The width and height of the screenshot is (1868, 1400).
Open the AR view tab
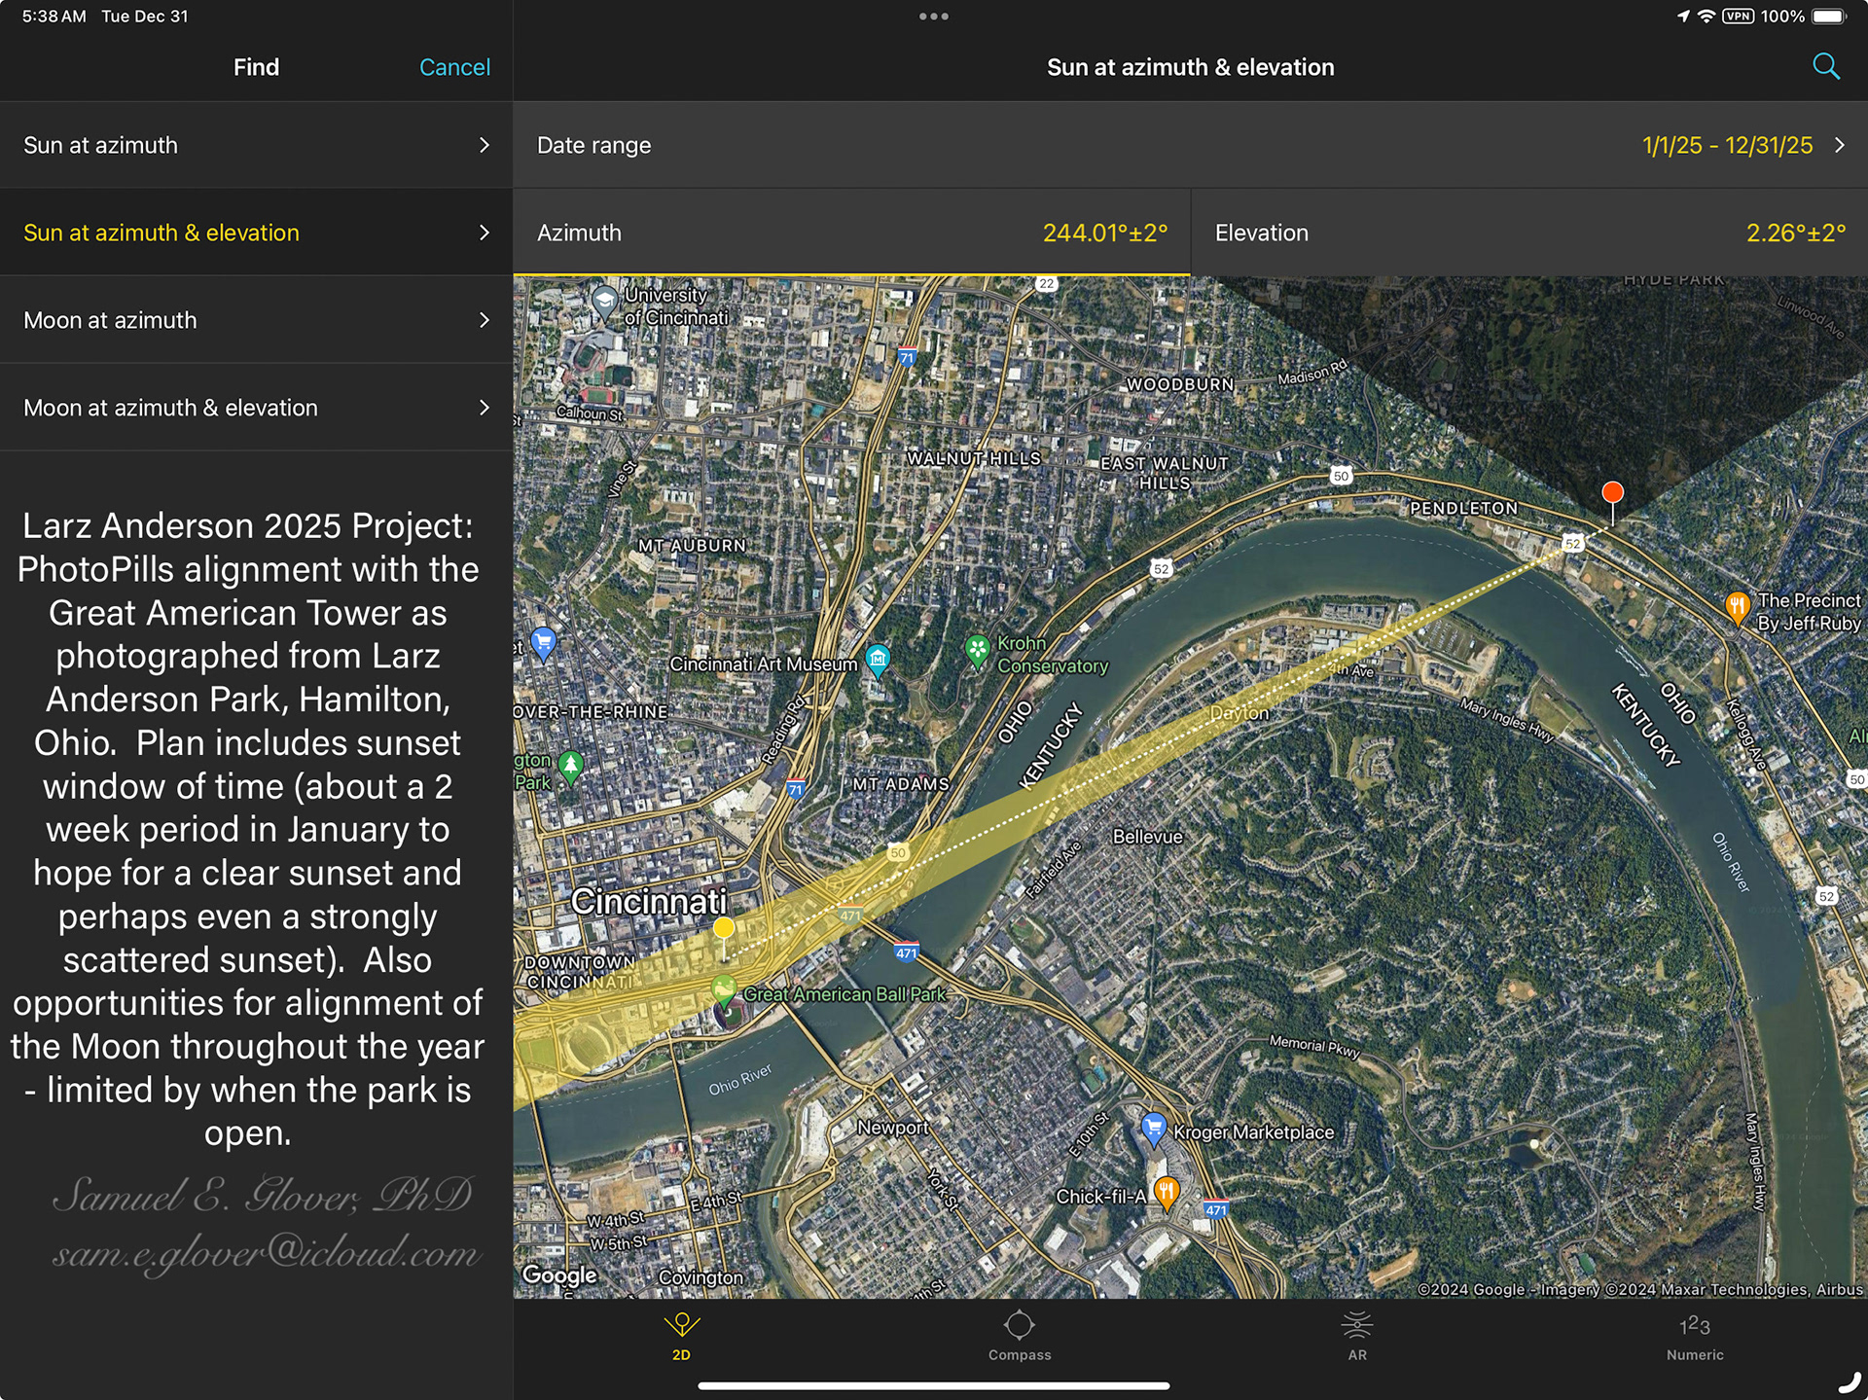(1357, 1336)
